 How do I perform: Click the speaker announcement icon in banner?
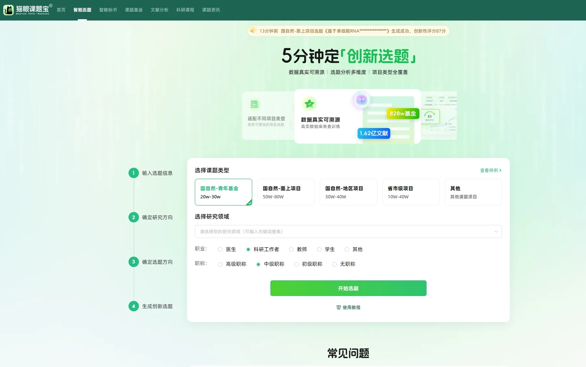click(x=252, y=31)
